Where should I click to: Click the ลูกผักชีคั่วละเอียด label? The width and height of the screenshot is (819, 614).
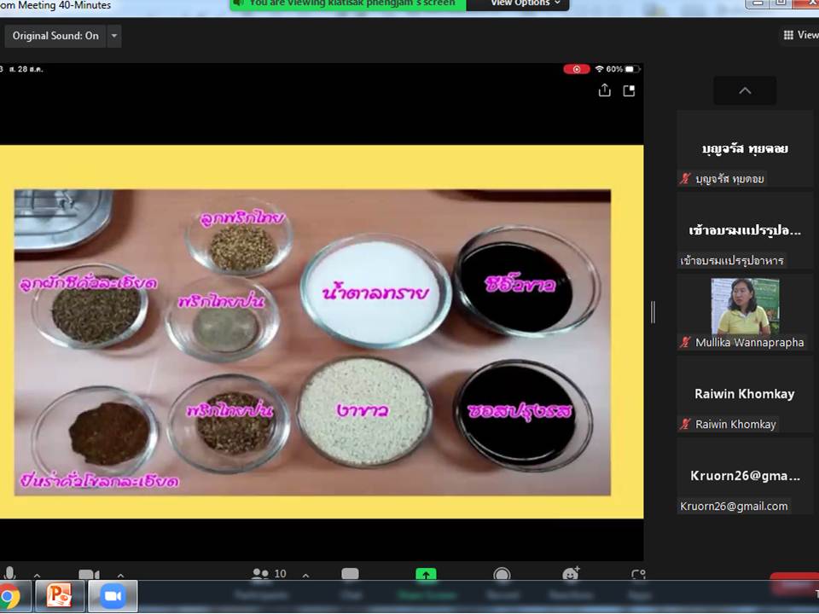point(88,283)
